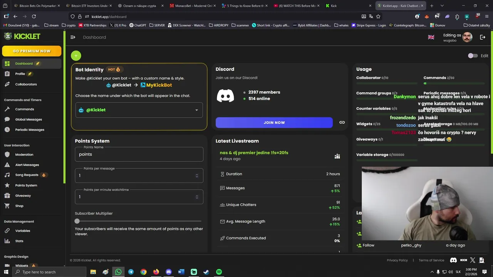Click the translate page icon in address bar

pyautogui.click(x=371, y=17)
